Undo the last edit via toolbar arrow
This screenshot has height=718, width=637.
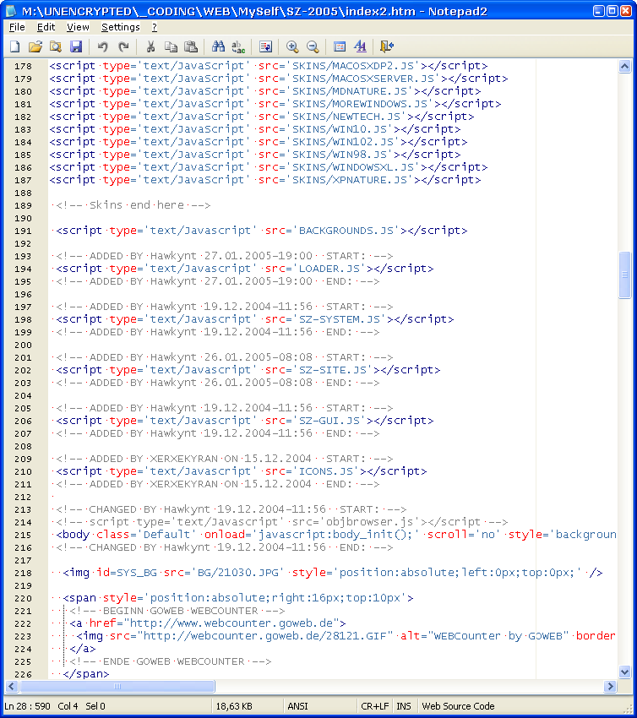(x=102, y=46)
